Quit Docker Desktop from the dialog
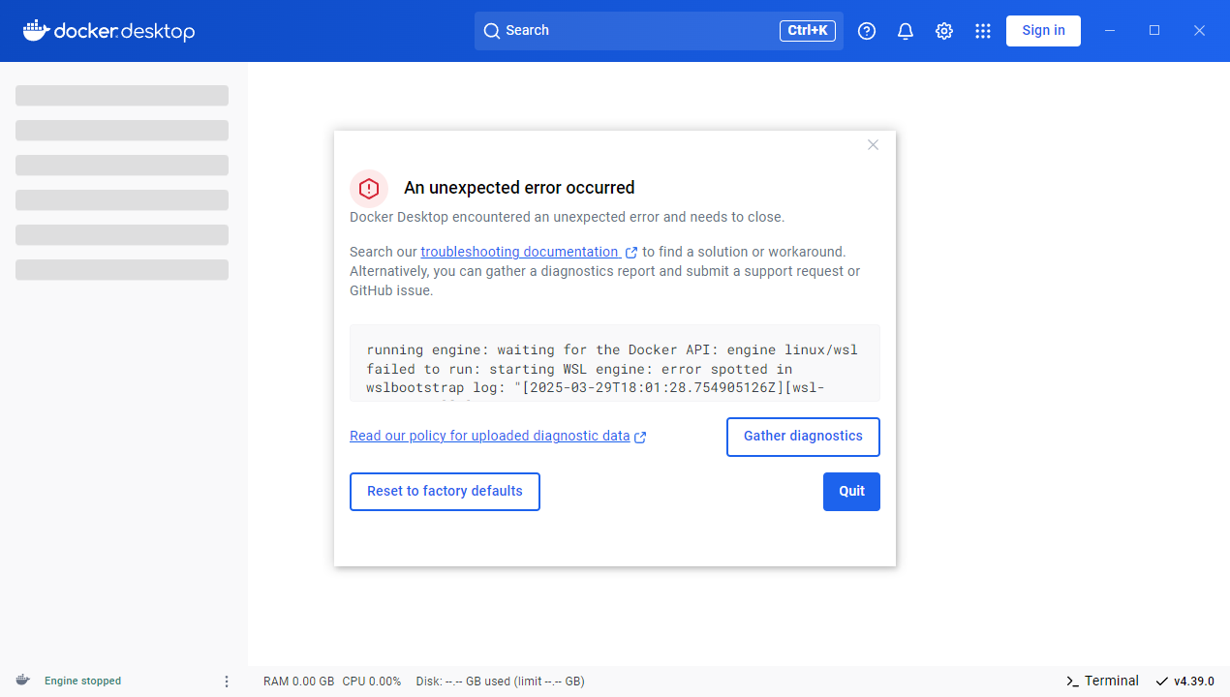The image size is (1230, 697). coord(851,492)
